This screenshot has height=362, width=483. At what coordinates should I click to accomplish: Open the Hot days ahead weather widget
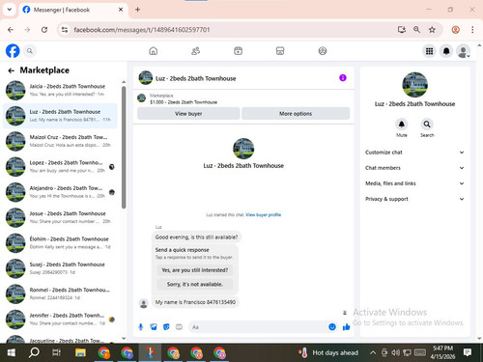(328, 352)
